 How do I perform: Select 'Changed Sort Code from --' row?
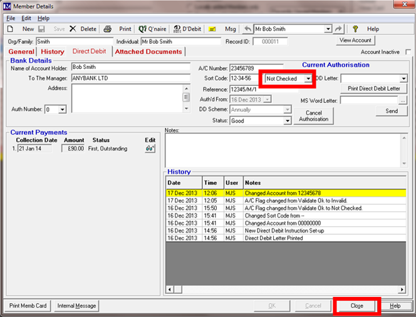click(286, 216)
